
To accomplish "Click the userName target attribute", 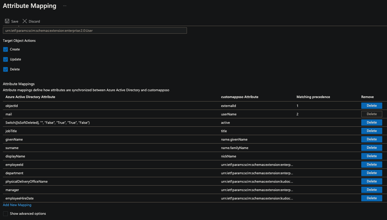I will pos(229,114).
